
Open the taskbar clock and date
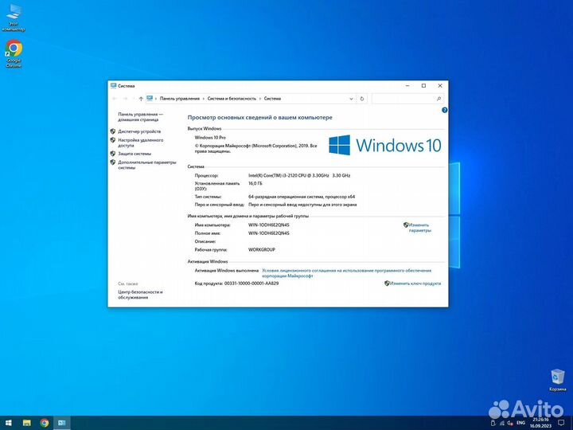(x=540, y=423)
